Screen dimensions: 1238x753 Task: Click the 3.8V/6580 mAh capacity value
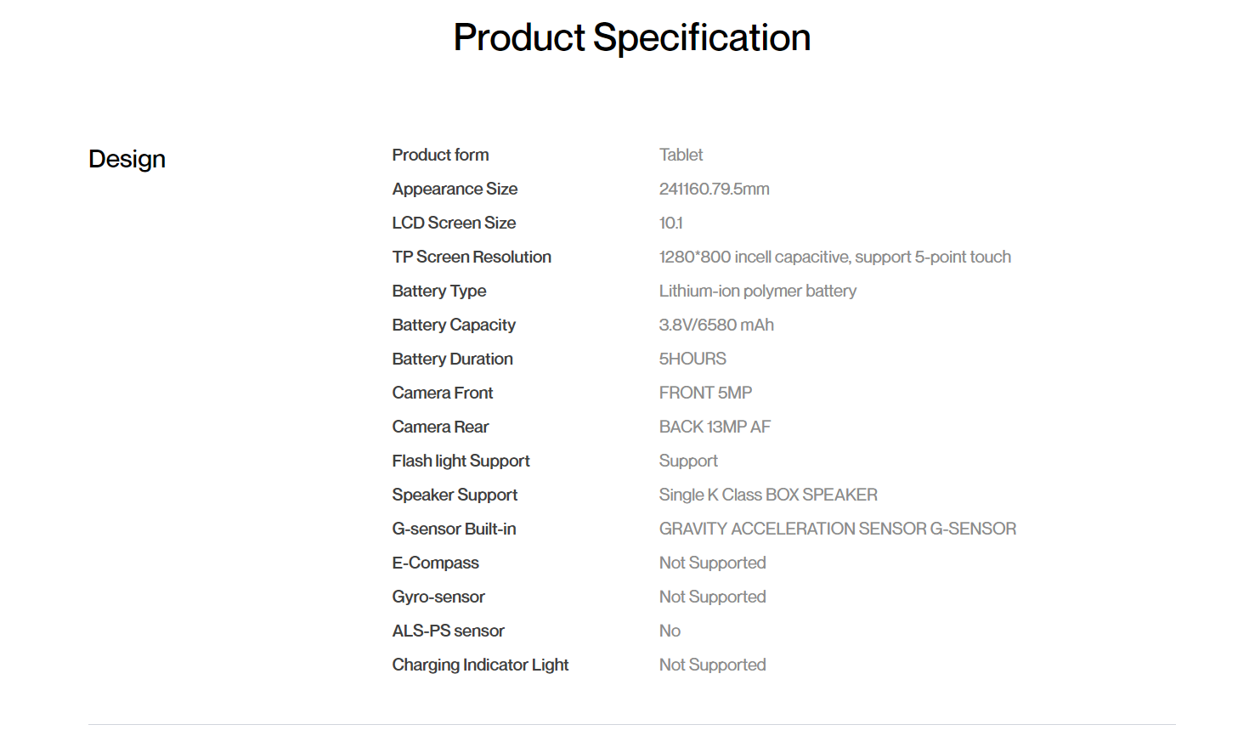(x=716, y=325)
